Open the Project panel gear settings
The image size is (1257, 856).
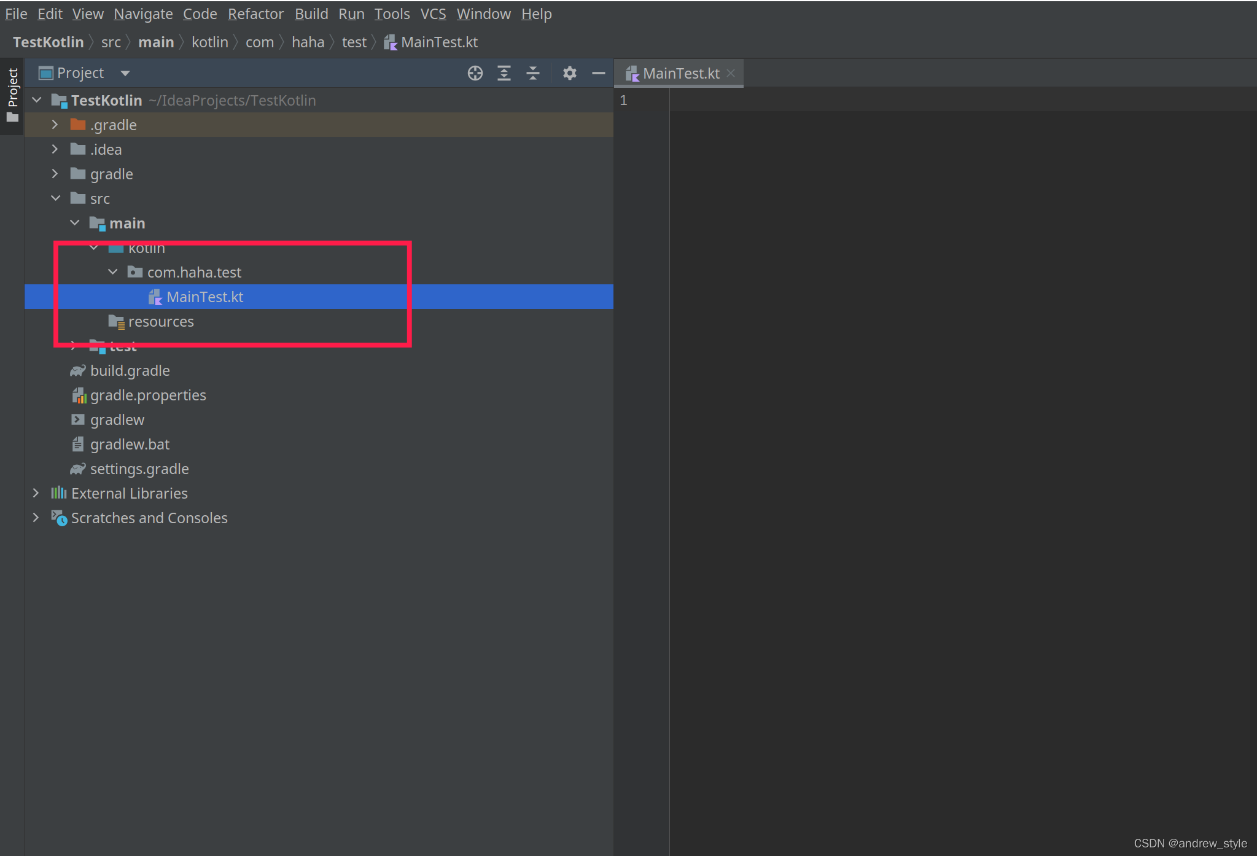click(569, 73)
